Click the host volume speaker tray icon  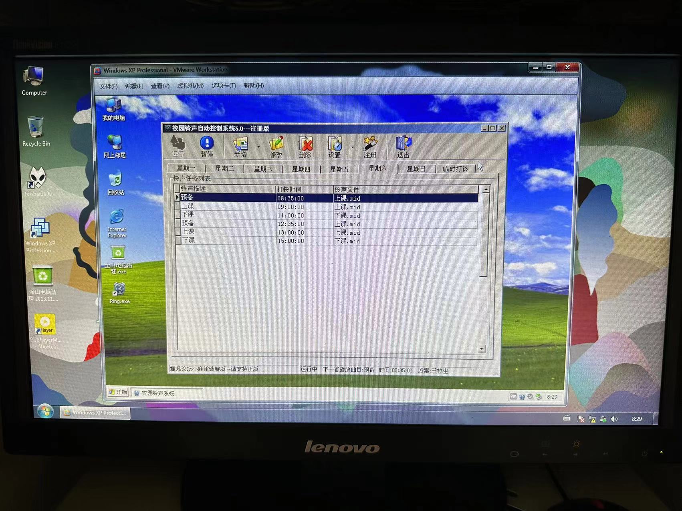(x=614, y=419)
